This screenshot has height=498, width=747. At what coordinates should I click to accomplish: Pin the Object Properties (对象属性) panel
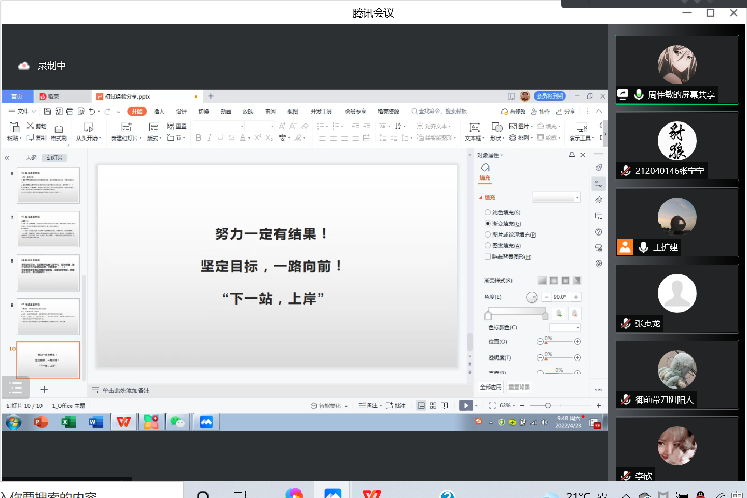(x=572, y=155)
